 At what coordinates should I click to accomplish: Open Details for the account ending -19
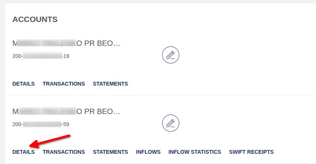24,84
